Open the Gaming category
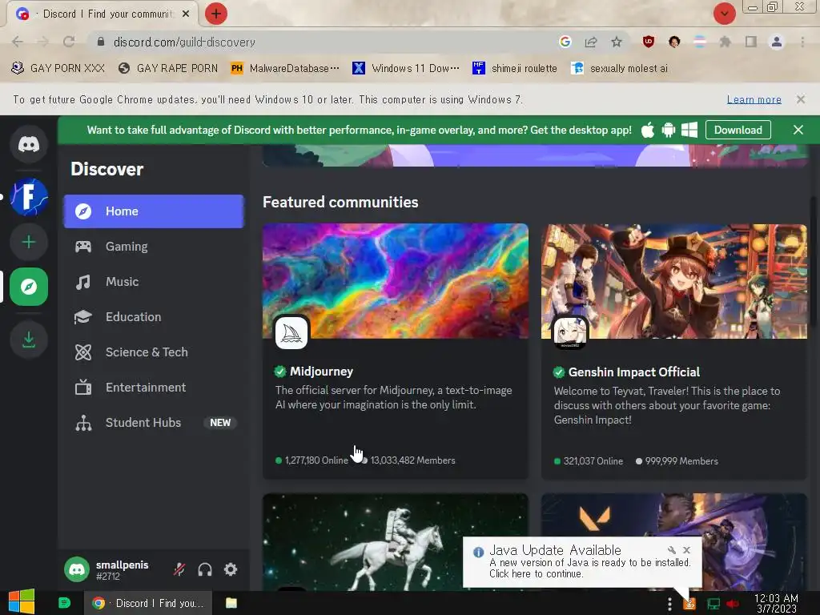 [154, 247]
